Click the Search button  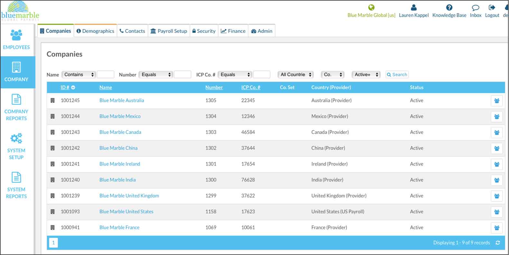pos(397,75)
